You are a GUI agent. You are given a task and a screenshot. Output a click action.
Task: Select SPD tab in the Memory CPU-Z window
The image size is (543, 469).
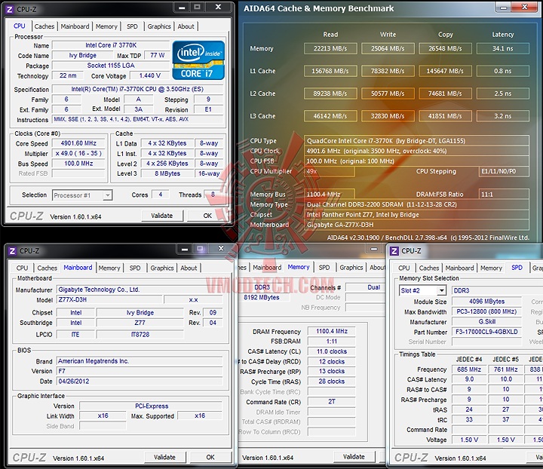pos(324,268)
